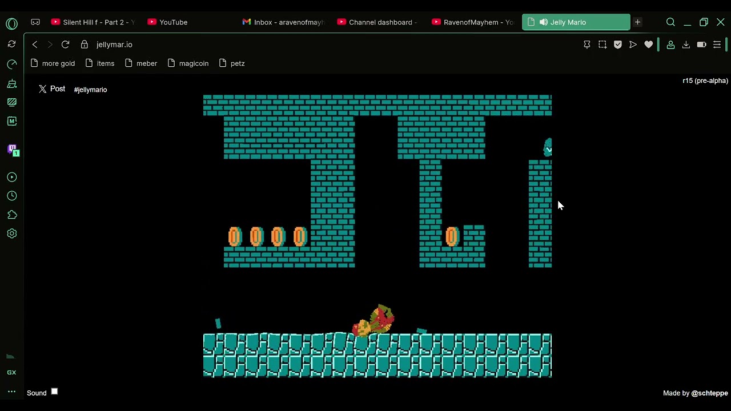Screen dimensions: 731x411
Task: Open the @schteppe author link
Action: point(710,393)
